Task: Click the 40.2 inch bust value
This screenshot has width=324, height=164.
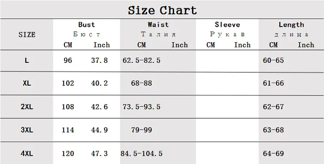Action: pyautogui.click(x=99, y=83)
